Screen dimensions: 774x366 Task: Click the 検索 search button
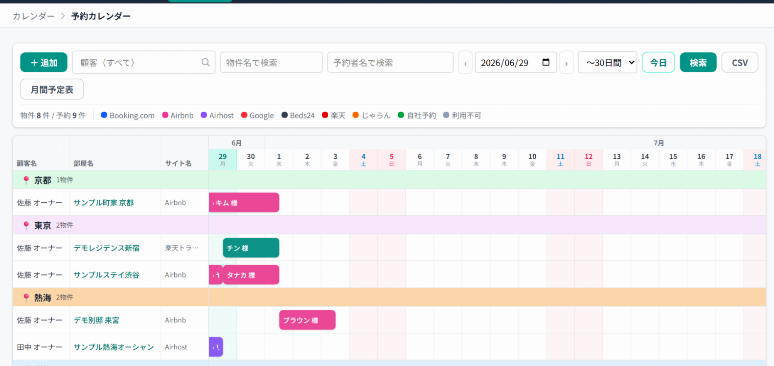click(698, 63)
